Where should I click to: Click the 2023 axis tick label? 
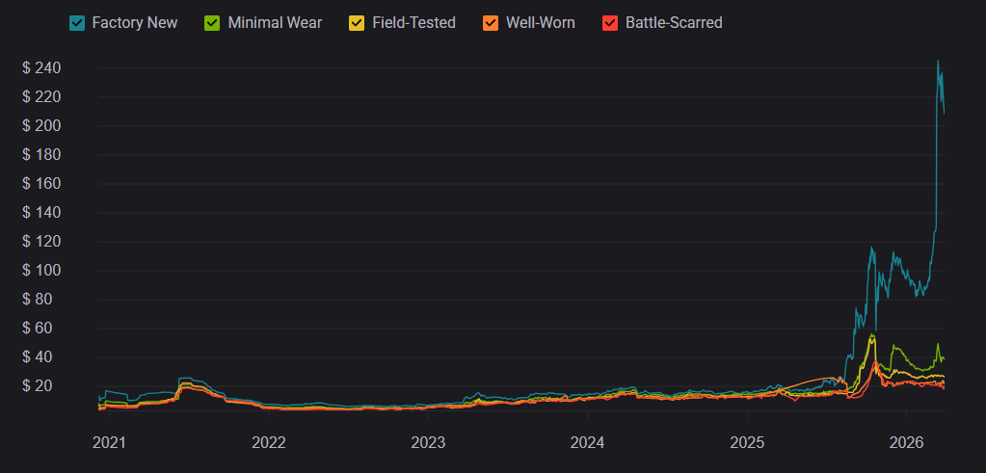pyautogui.click(x=428, y=443)
